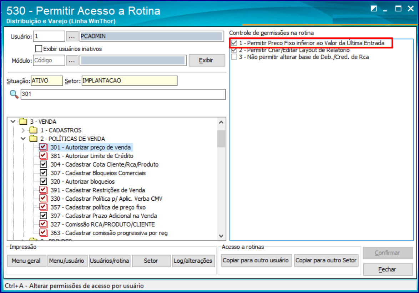
Task: Open module lookup ellipsis button next to Módulo
Action: pyautogui.click(x=72, y=61)
